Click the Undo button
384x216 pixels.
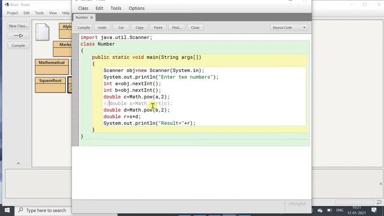click(102, 28)
